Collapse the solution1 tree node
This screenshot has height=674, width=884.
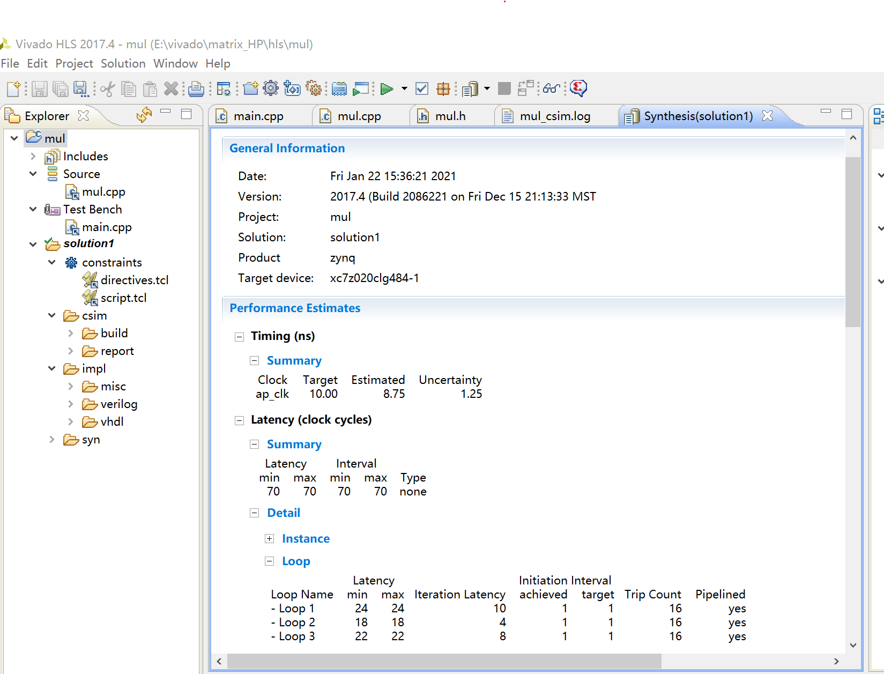(x=33, y=245)
